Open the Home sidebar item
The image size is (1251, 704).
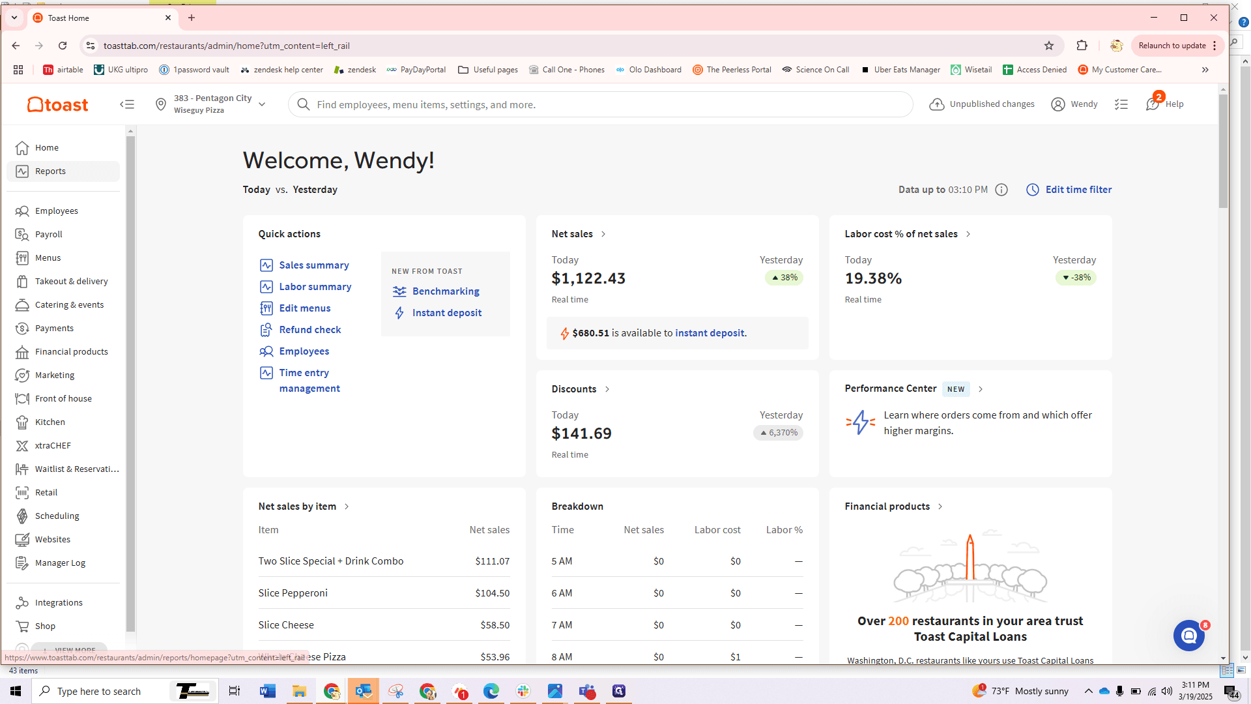pos(63,148)
